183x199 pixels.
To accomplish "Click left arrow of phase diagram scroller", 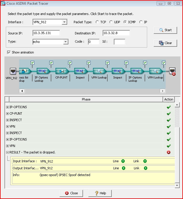I will pos(22,91).
